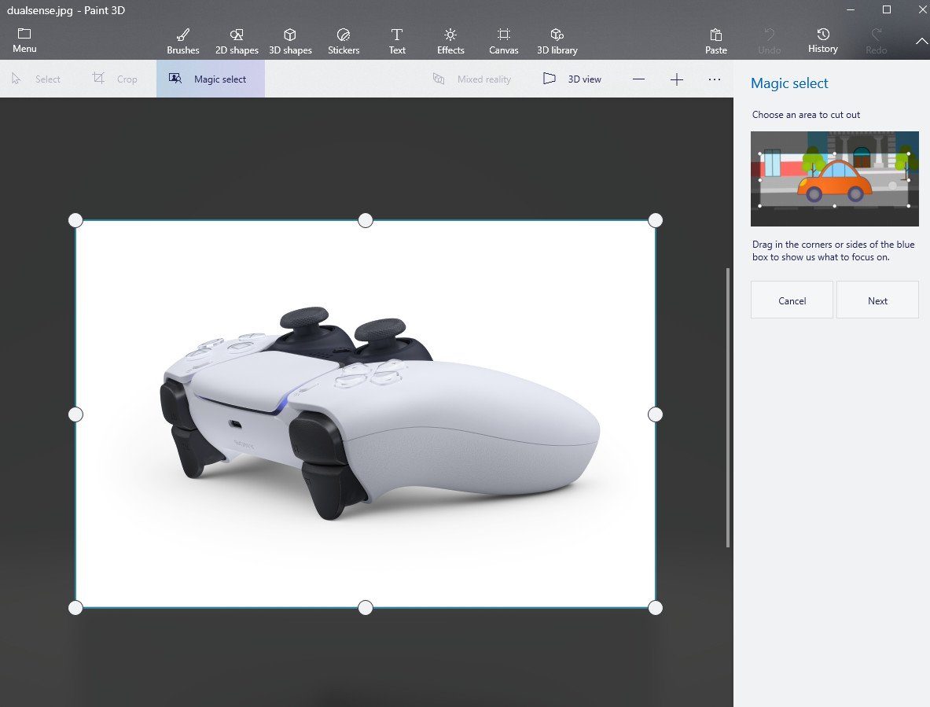Image resolution: width=930 pixels, height=707 pixels.
Task: Collapse the ribbon with the chevron arrow
Action: (921, 41)
